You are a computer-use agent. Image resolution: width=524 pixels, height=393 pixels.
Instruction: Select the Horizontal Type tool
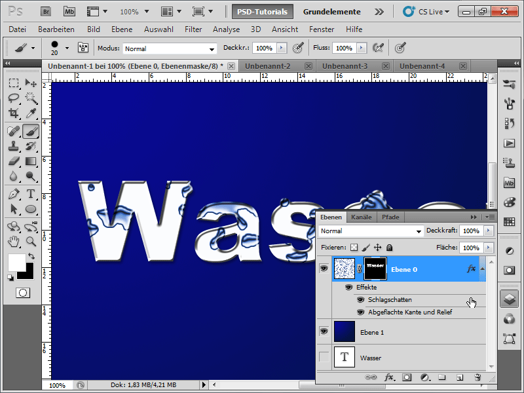point(31,194)
